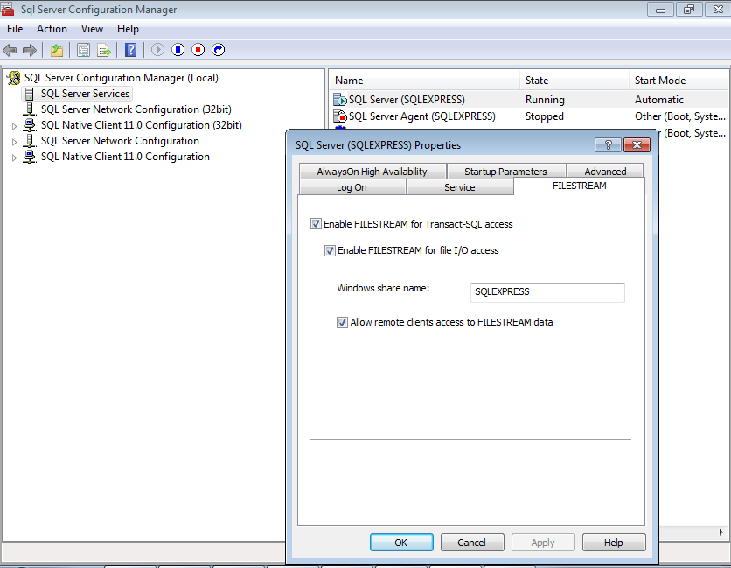Viewport: 731px width, 568px height.
Task: Click the right scroll arrow in services list
Action: click(721, 532)
